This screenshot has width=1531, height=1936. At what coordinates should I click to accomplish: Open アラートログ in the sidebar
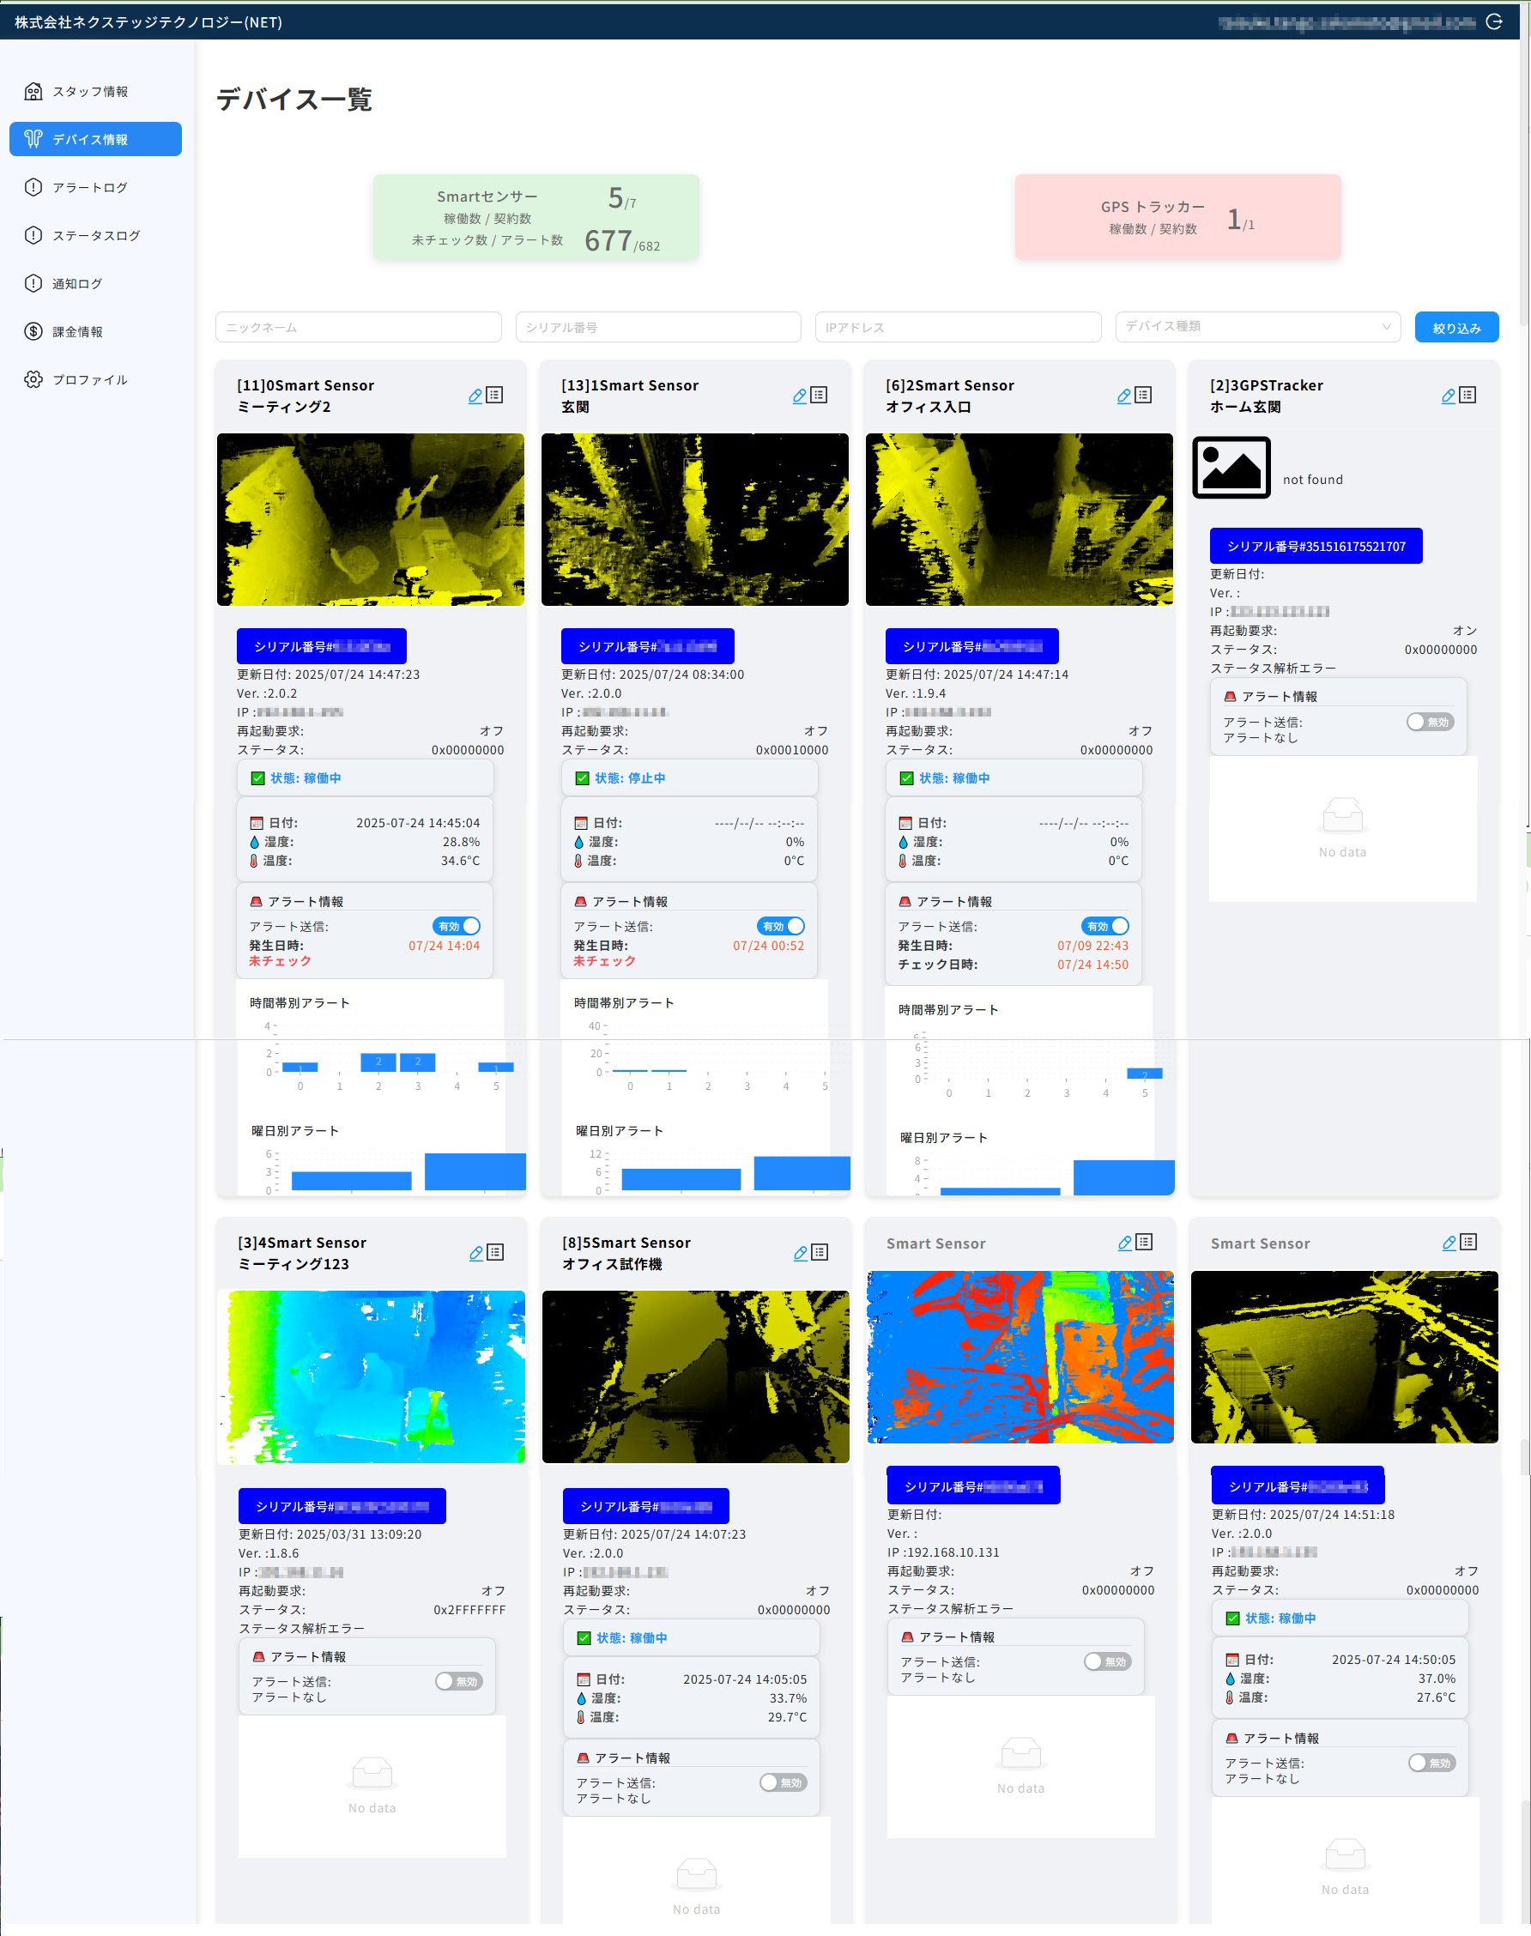(x=89, y=187)
